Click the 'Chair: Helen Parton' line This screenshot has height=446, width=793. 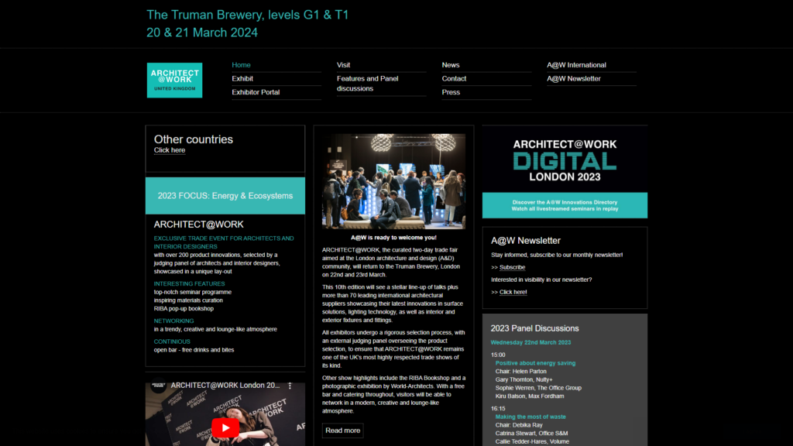521,371
